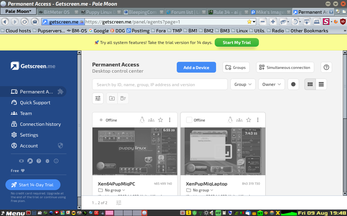Click the info circle icon in sidebar
Image resolution: width=347 pixels, height=216 pixels.
(56, 161)
